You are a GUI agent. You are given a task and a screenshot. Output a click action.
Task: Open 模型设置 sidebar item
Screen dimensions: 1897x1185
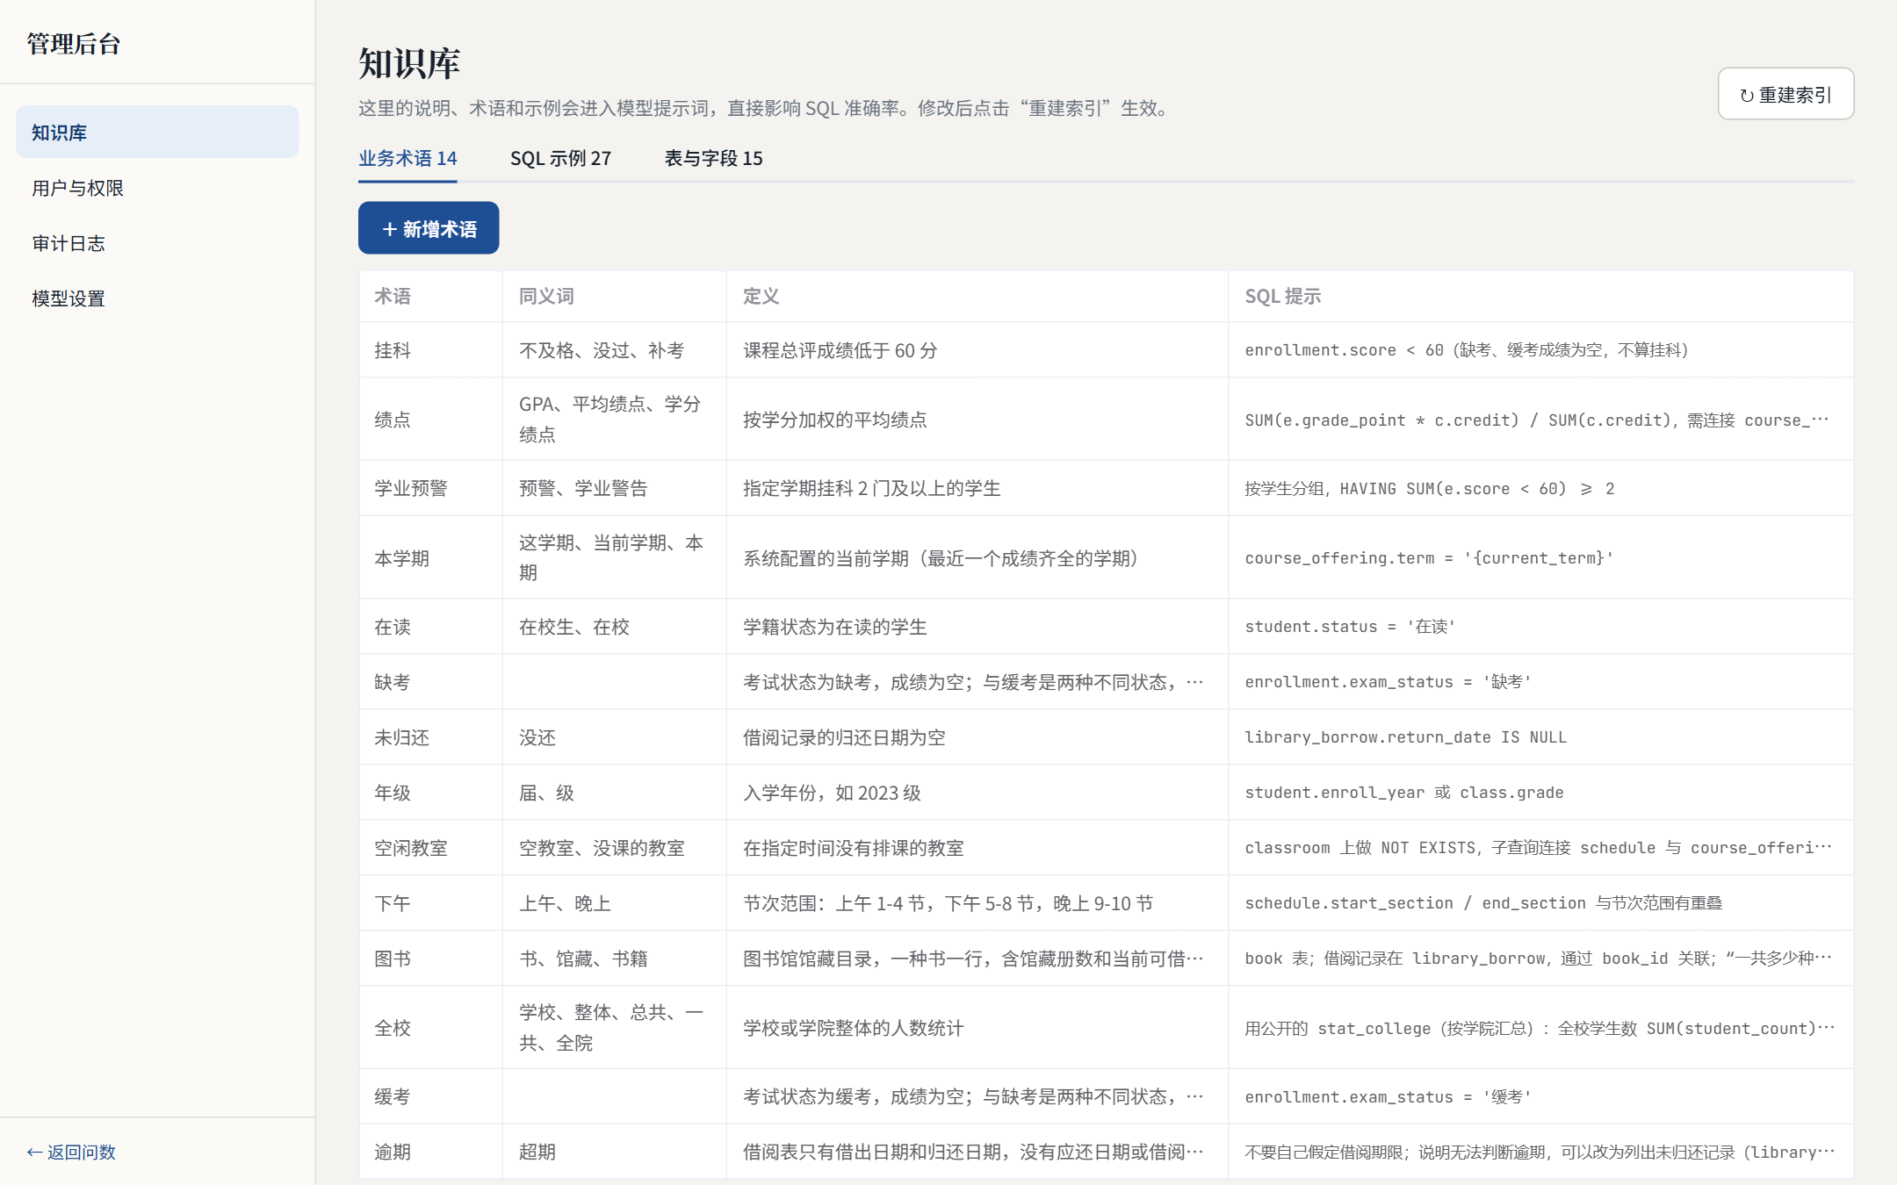tap(157, 298)
